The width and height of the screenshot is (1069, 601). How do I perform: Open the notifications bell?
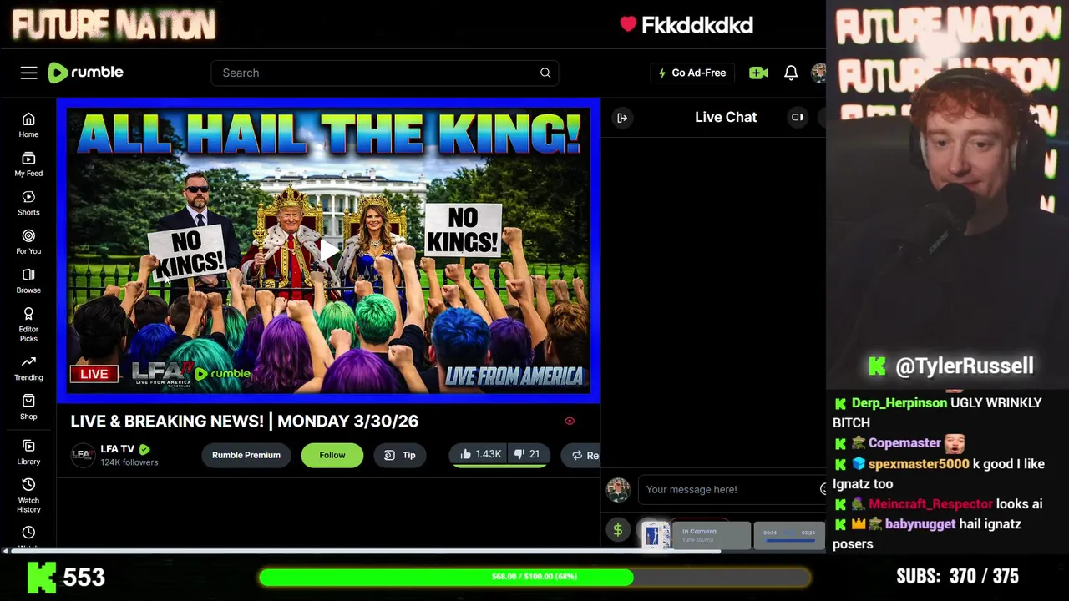point(791,73)
